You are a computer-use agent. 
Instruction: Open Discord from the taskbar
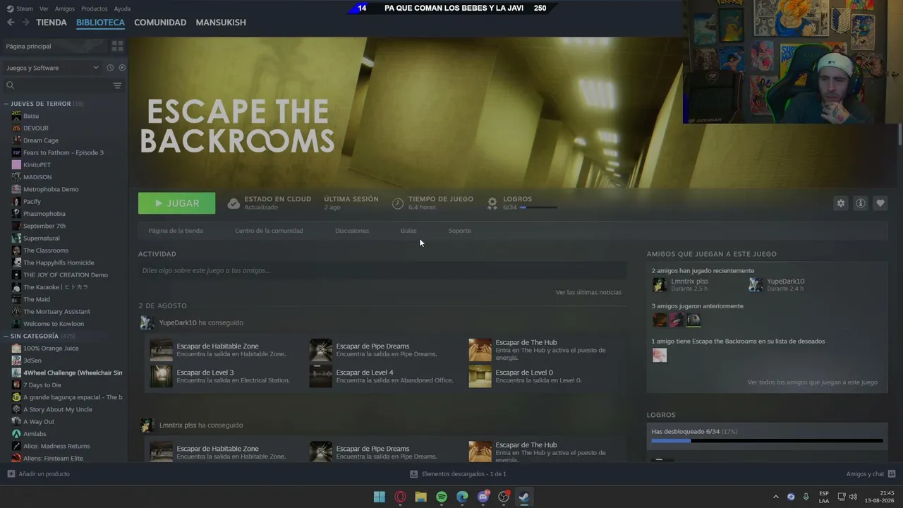[x=483, y=497]
